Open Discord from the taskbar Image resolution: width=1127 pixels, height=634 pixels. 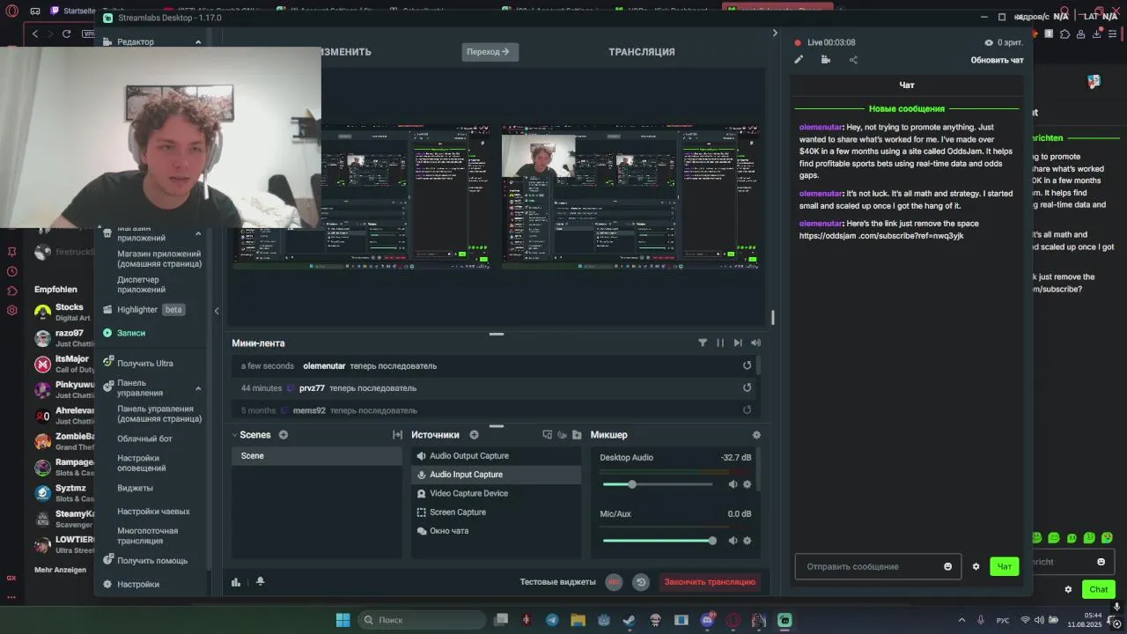click(x=707, y=620)
